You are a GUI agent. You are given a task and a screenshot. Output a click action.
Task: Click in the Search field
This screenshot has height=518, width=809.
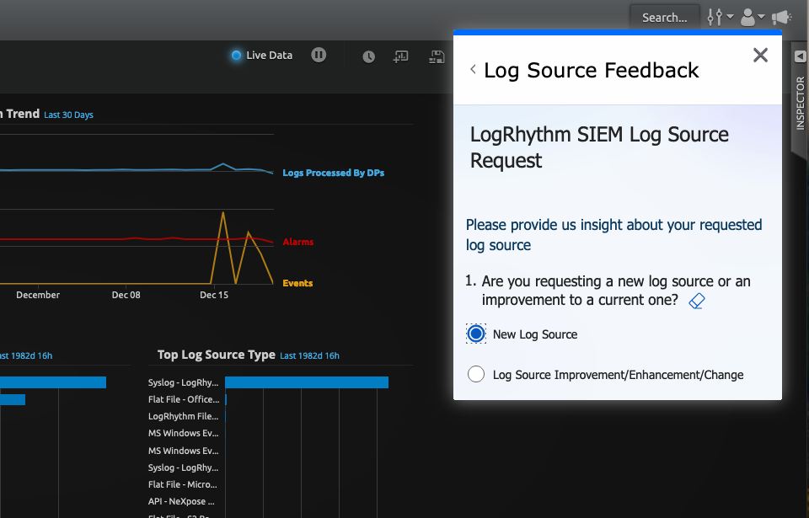664,17
